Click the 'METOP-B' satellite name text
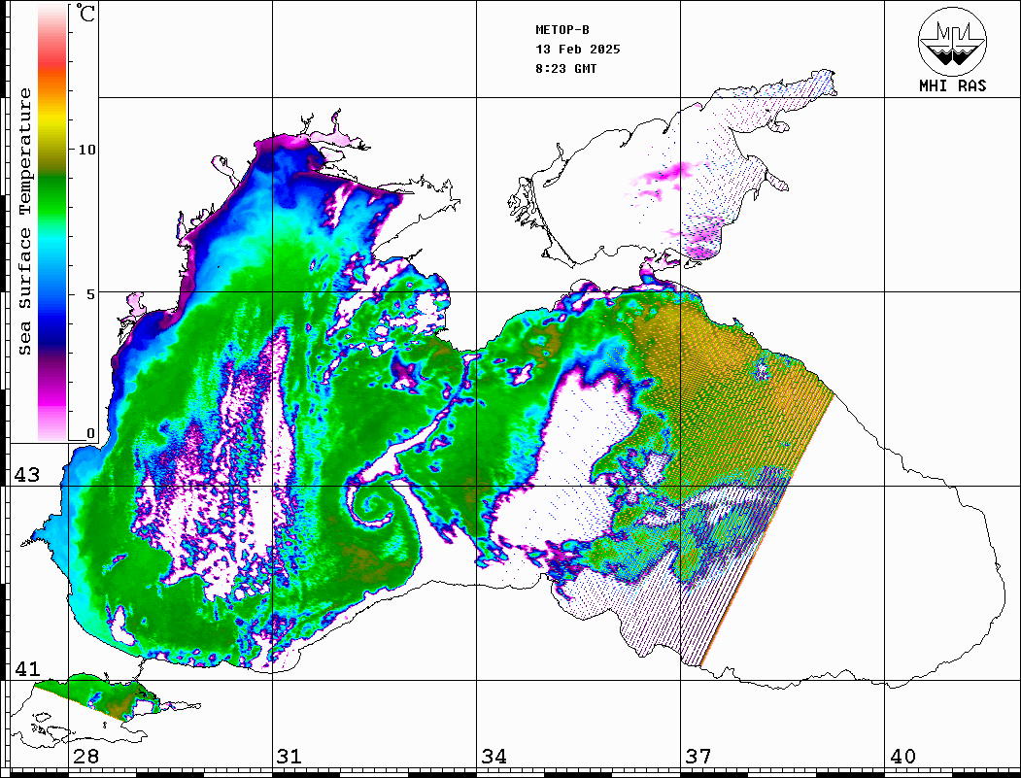The image size is (1021, 778). pyautogui.click(x=562, y=30)
